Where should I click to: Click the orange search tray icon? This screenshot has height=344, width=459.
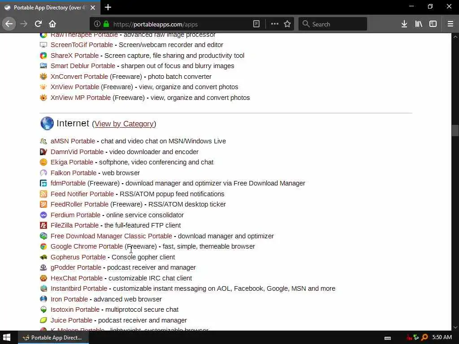tap(424, 338)
